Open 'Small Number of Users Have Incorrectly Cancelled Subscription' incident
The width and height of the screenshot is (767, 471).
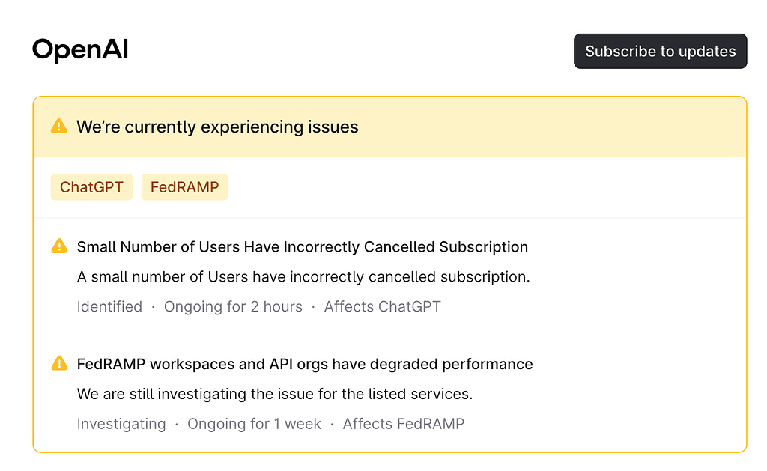tap(303, 247)
